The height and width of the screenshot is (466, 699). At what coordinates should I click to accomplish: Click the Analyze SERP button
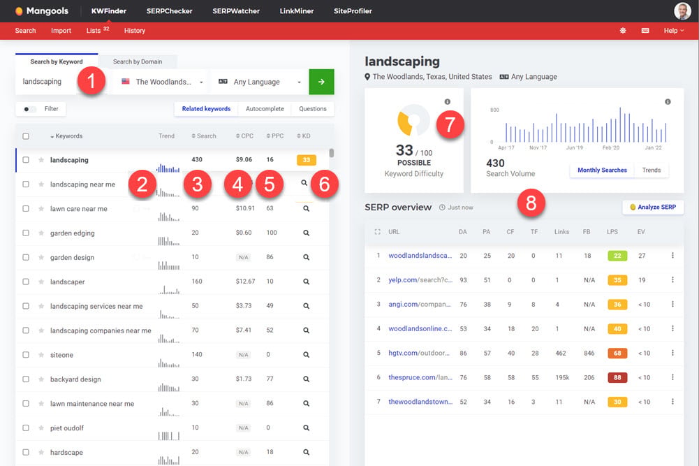[x=653, y=207]
